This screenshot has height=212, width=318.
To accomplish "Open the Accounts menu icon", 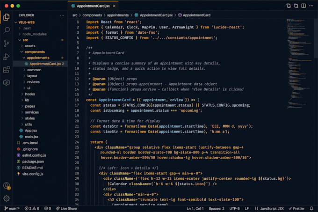I will [x=7, y=186].
